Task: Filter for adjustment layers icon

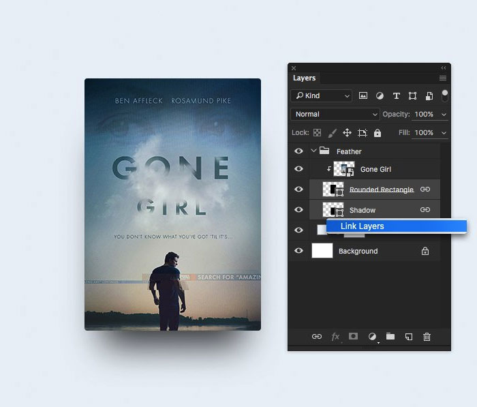Action: (x=380, y=96)
